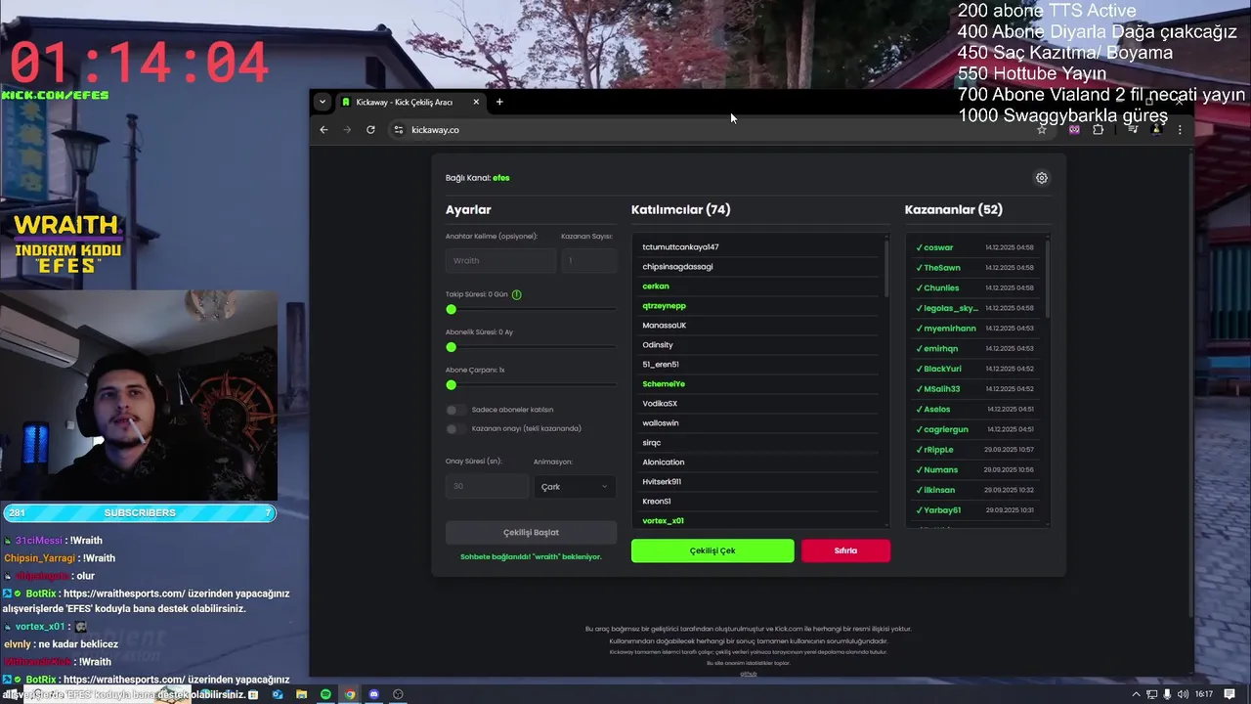
Task: Open the Animasyon dropdown showing Çark
Action: [x=575, y=486]
